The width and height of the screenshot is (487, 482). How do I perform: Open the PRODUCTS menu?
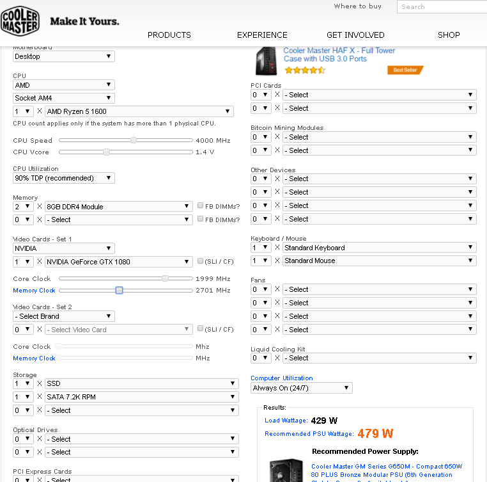pos(169,35)
